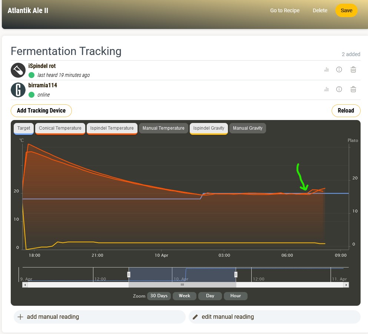Toggle the Target series in chart legend
368x334 pixels.
[24, 128]
